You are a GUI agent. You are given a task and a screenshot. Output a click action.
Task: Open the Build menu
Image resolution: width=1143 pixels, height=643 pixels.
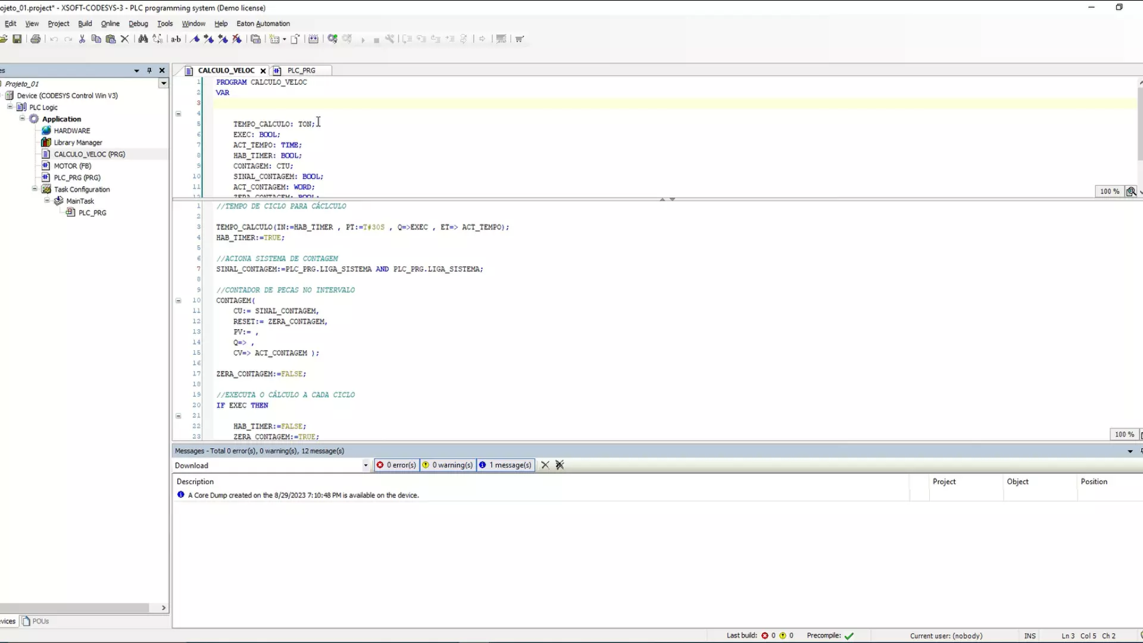pyautogui.click(x=85, y=24)
